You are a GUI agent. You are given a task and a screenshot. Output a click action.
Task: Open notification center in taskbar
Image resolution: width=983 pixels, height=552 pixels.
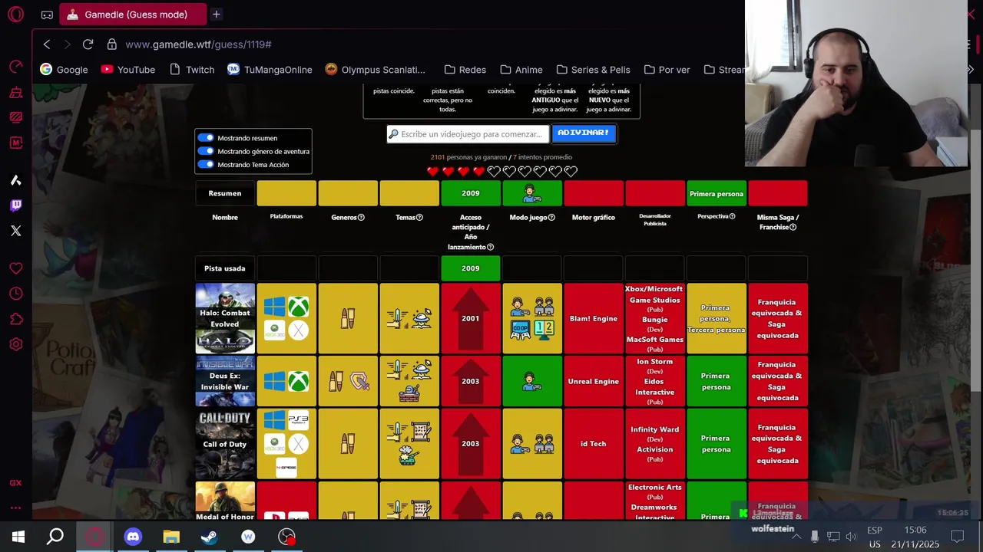(x=958, y=537)
